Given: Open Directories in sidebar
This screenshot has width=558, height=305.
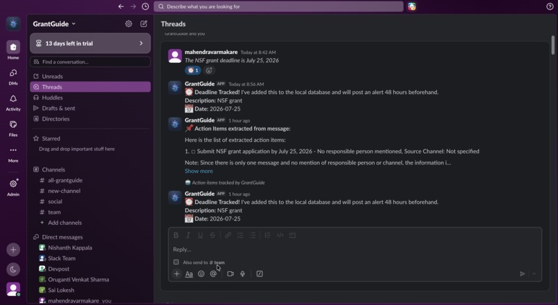Looking at the screenshot, I should (91, 119).
